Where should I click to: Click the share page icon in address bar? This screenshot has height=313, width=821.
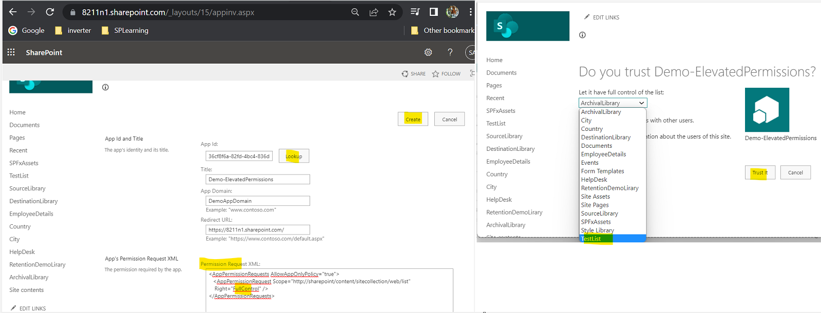click(374, 12)
